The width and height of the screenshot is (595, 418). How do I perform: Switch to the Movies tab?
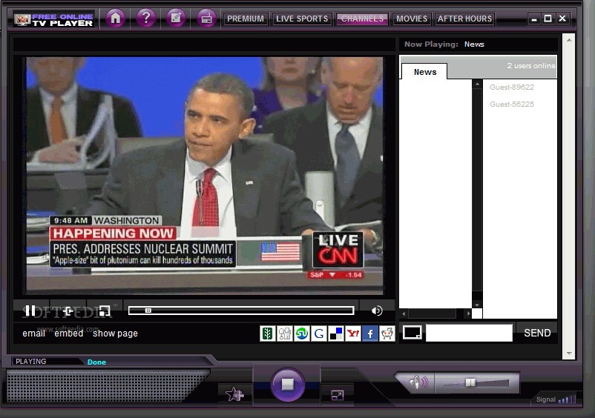click(411, 19)
